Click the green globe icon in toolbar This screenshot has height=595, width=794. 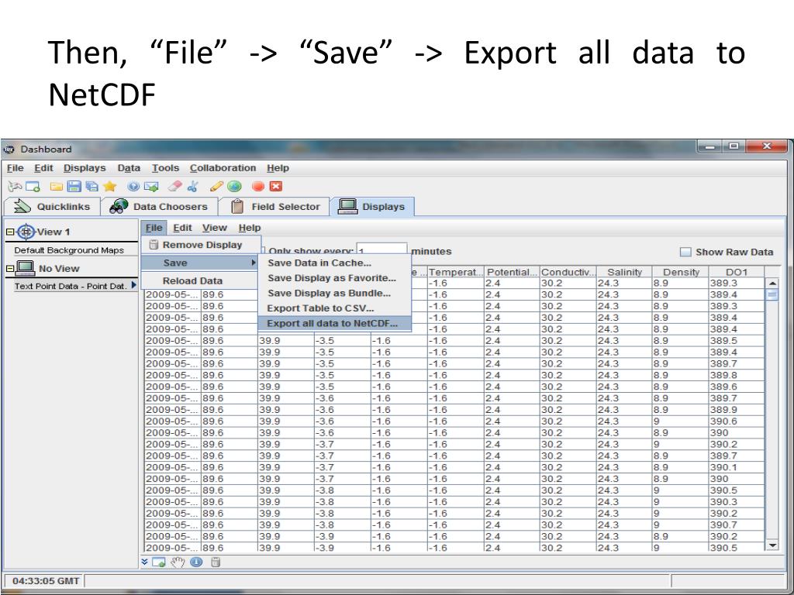(x=234, y=186)
